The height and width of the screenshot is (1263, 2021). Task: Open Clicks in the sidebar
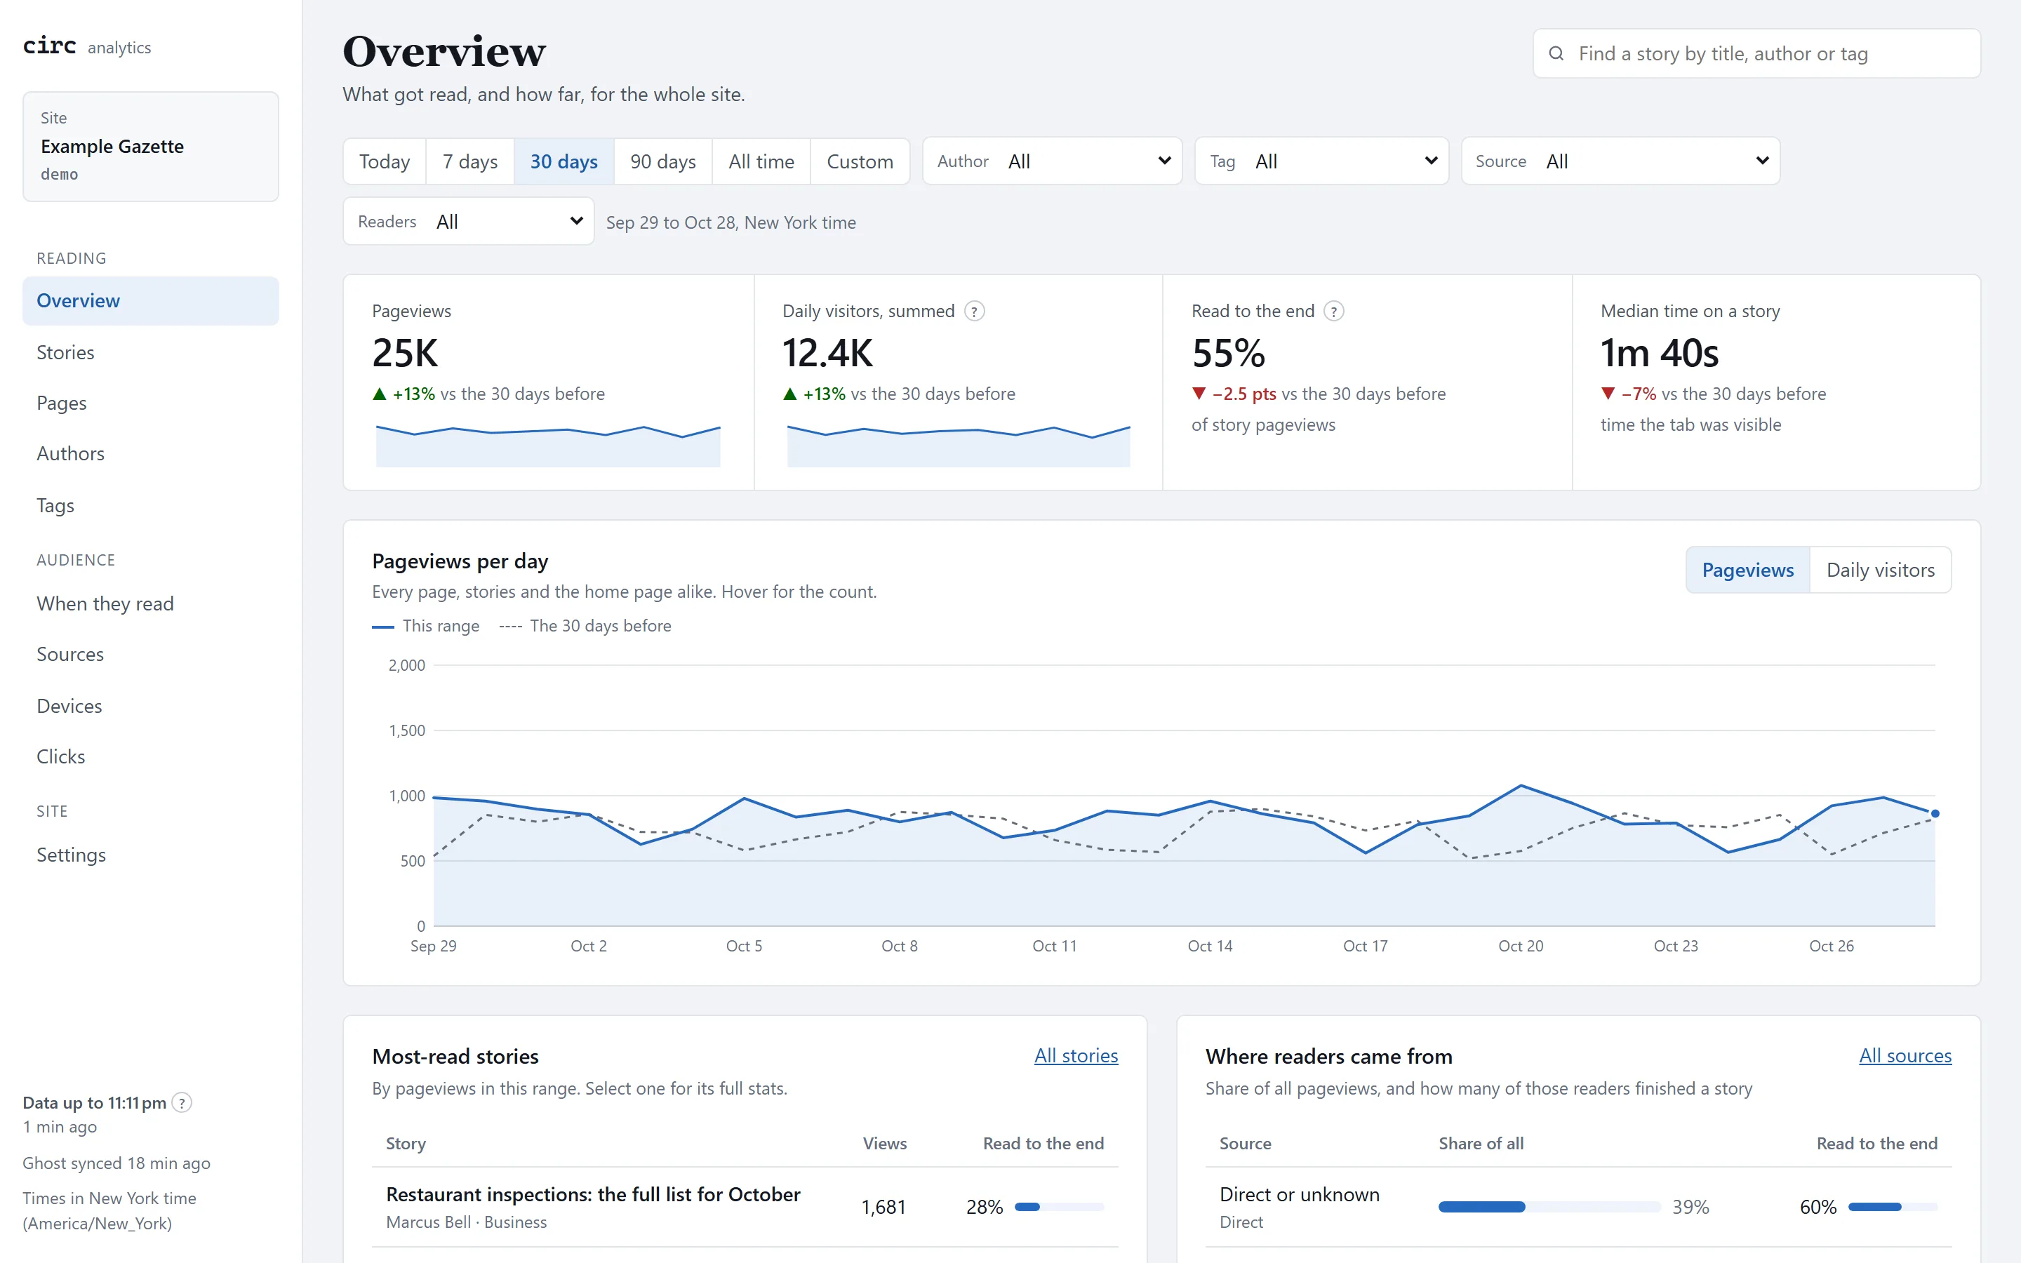coord(150,756)
